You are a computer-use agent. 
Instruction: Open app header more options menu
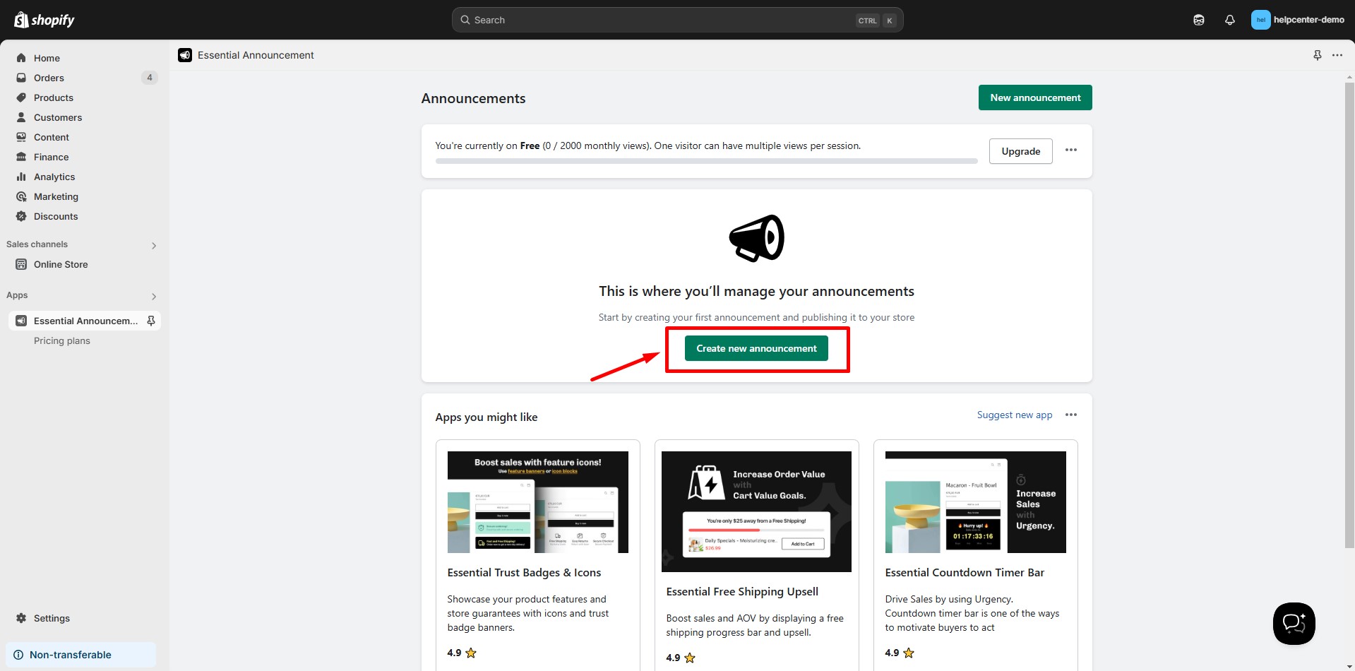(1337, 55)
